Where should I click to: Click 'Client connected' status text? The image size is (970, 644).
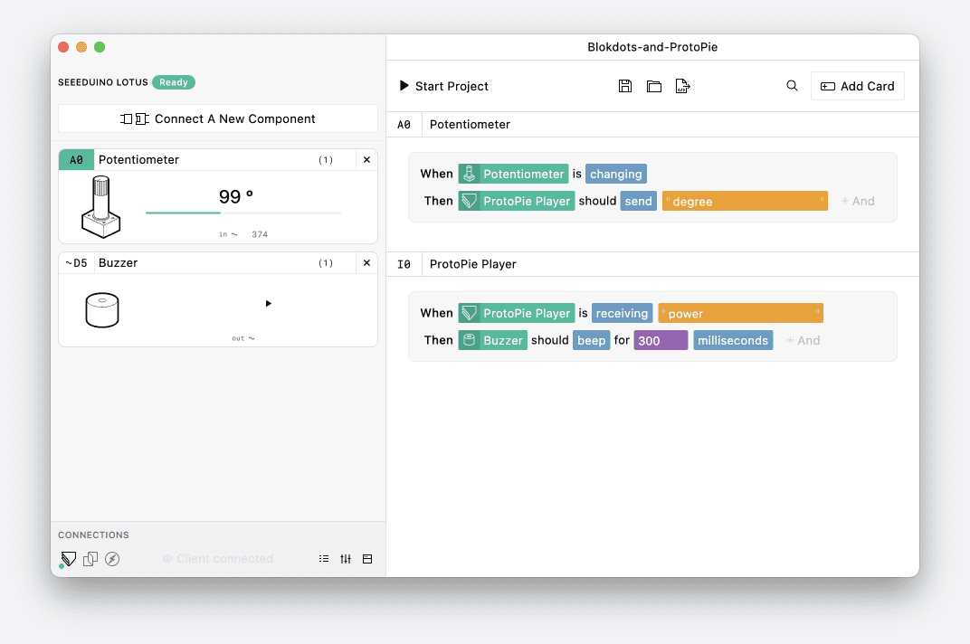coord(224,559)
